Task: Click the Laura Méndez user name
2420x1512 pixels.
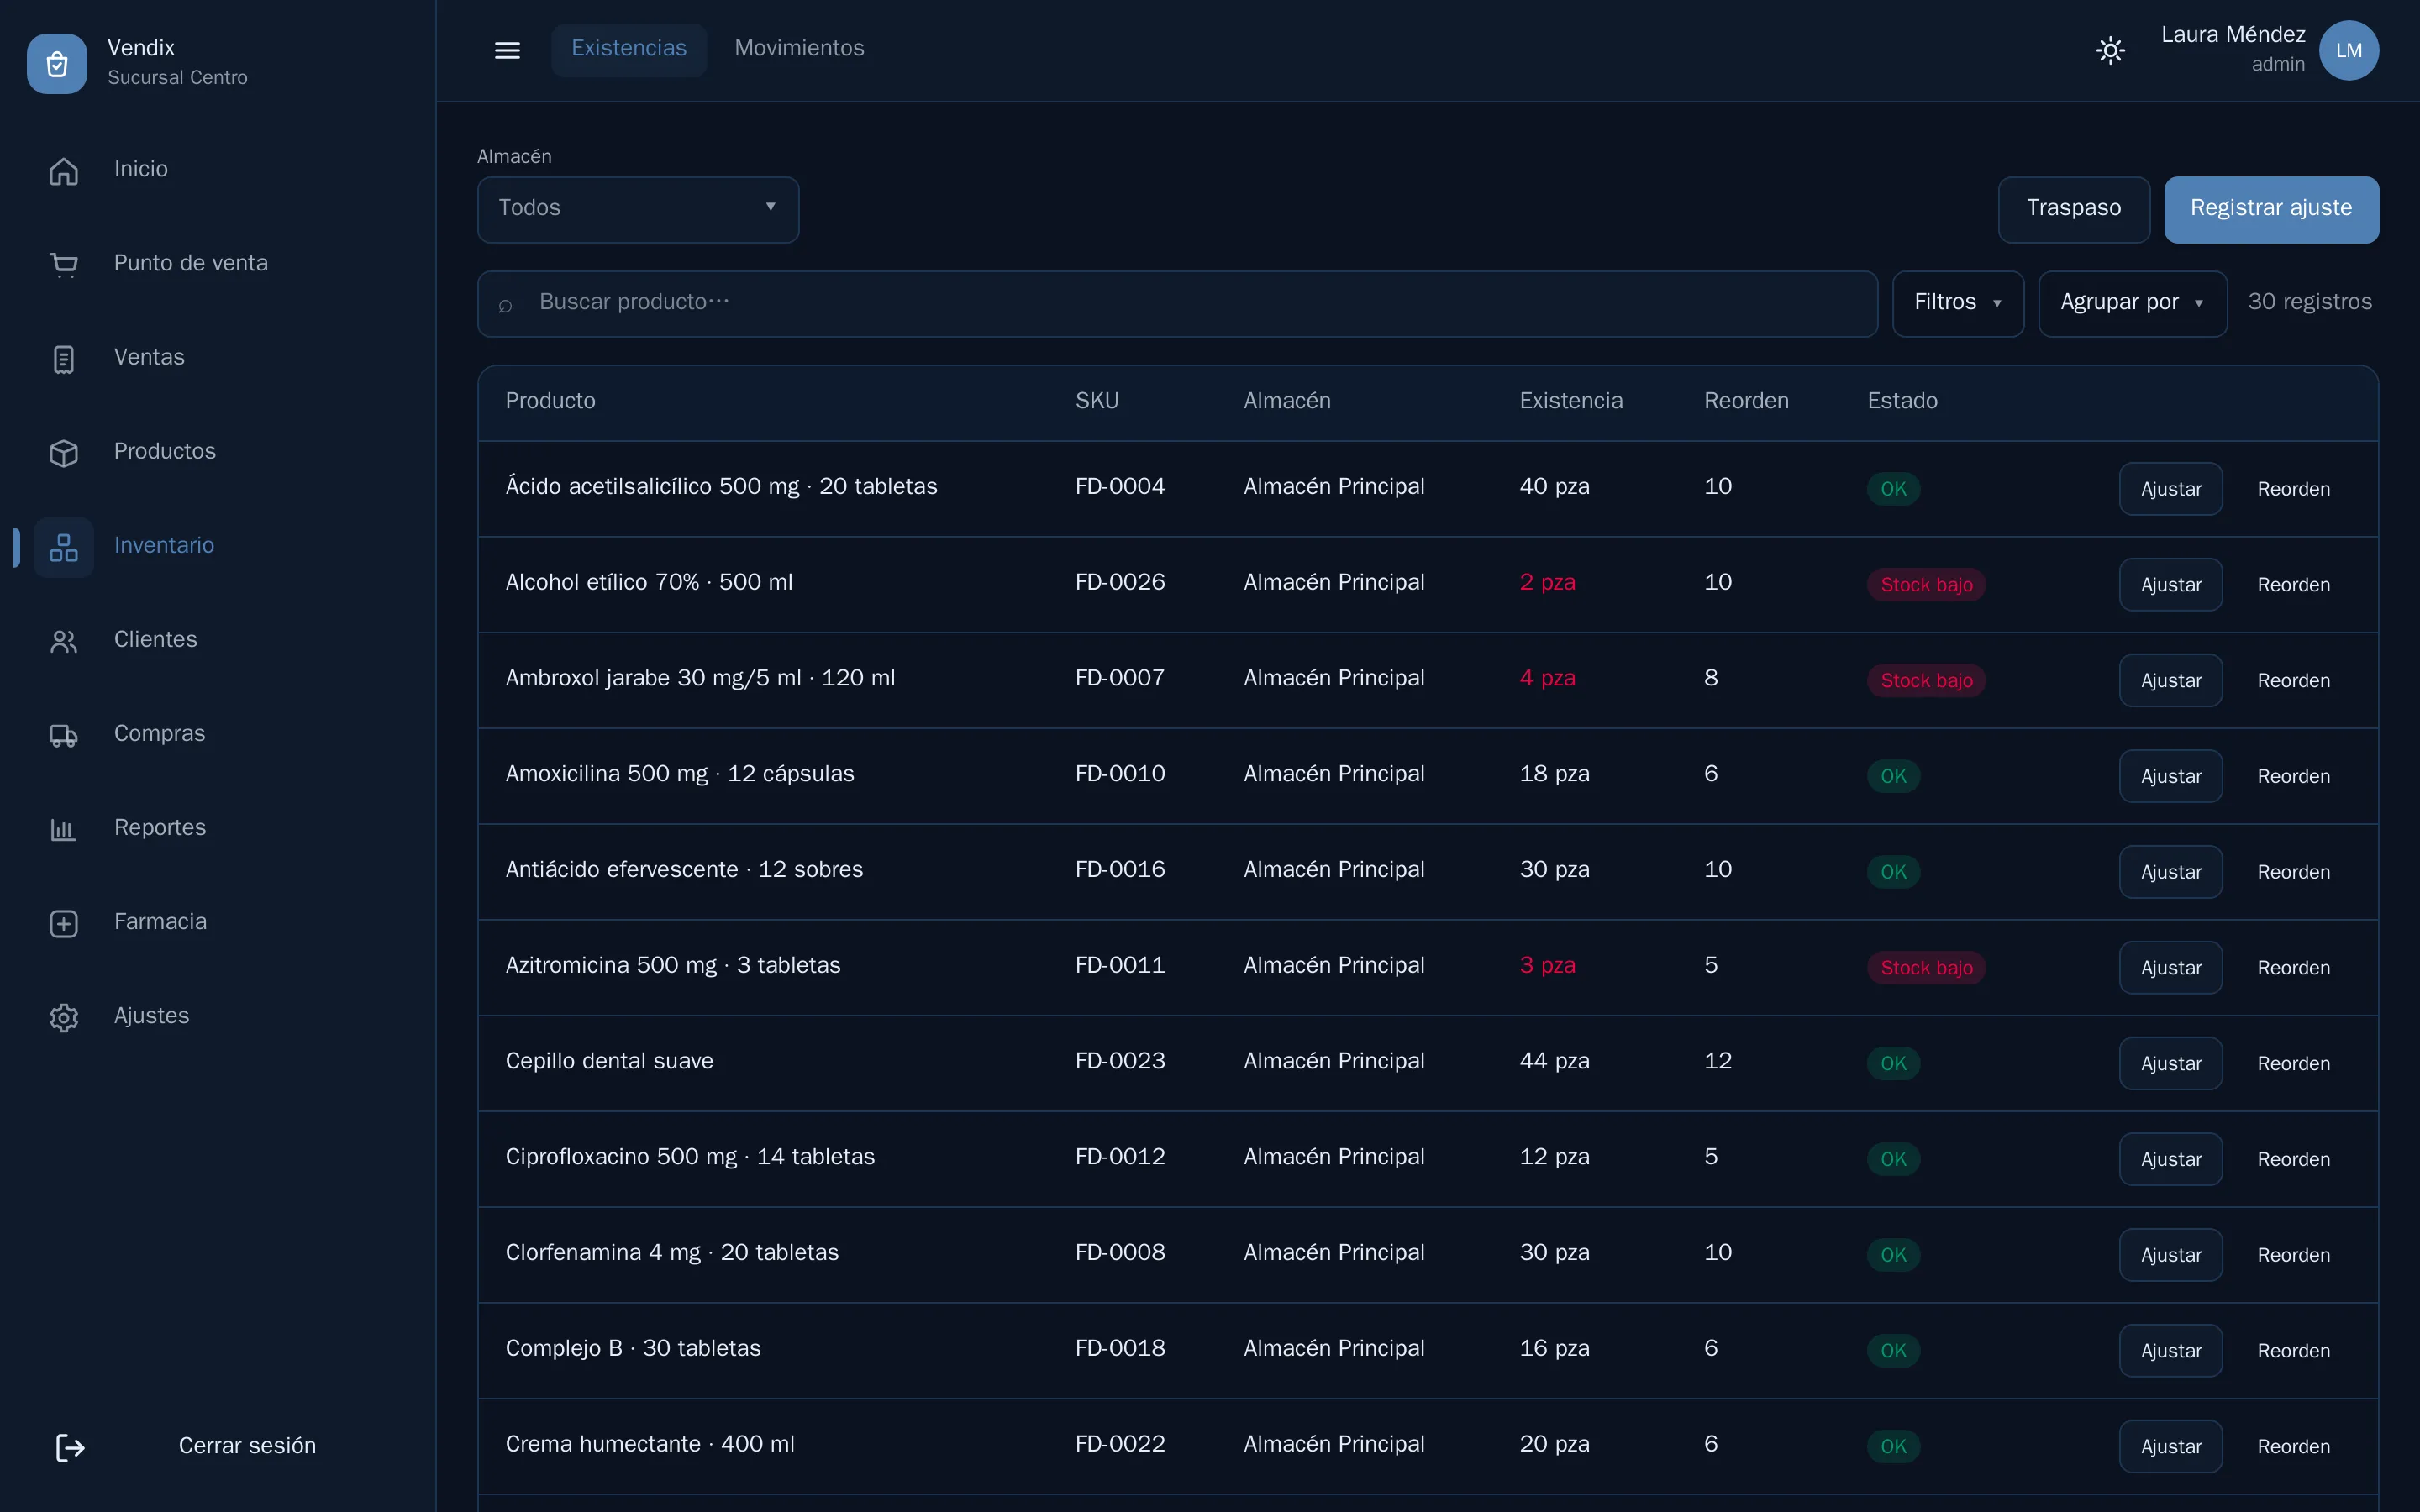Action: coord(2232,35)
